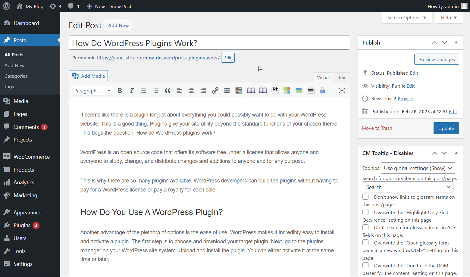Expand the Help panel

coord(449,18)
